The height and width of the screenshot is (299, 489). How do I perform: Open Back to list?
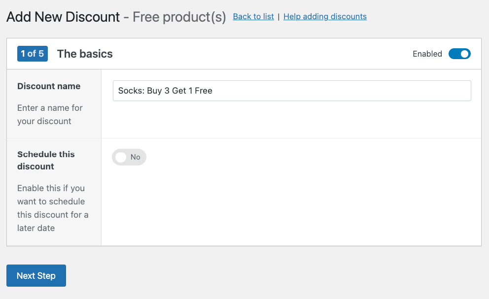point(253,16)
